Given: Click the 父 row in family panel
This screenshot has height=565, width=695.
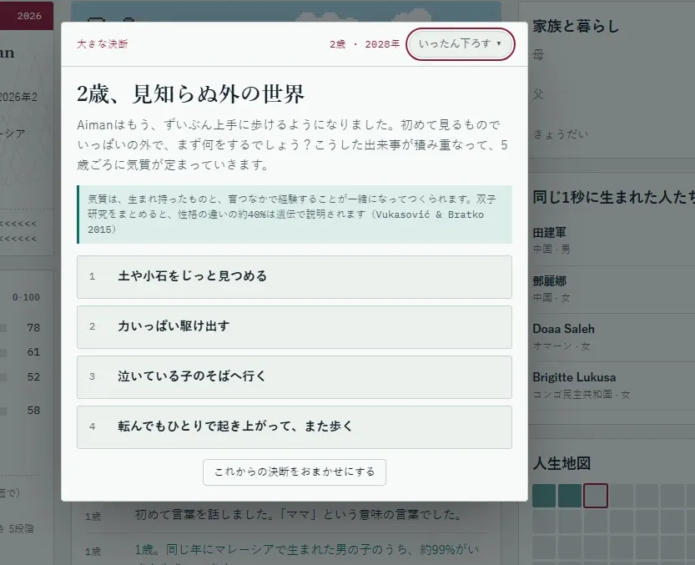Looking at the screenshot, I should (613, 94).
